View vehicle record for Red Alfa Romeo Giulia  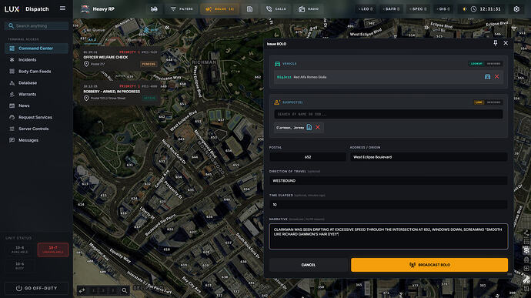(x=487, y=77)
